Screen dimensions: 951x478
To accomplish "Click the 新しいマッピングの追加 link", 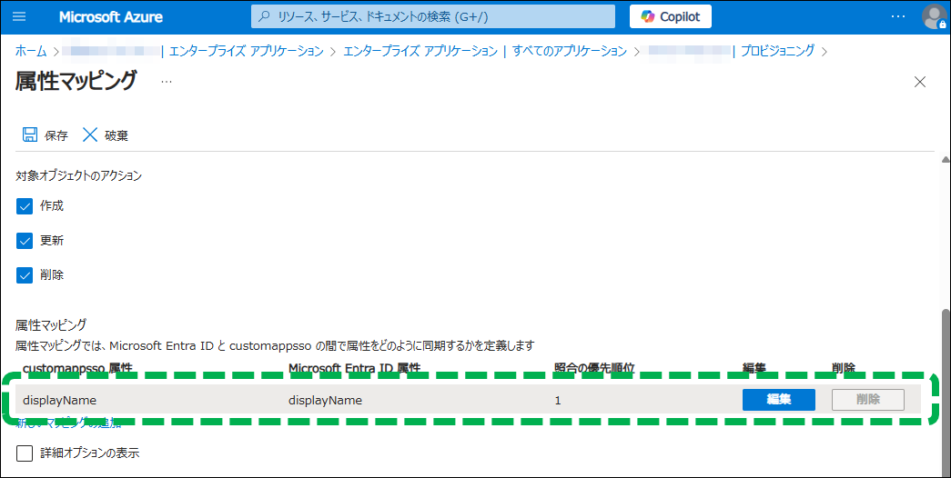I will pos(68,423).
